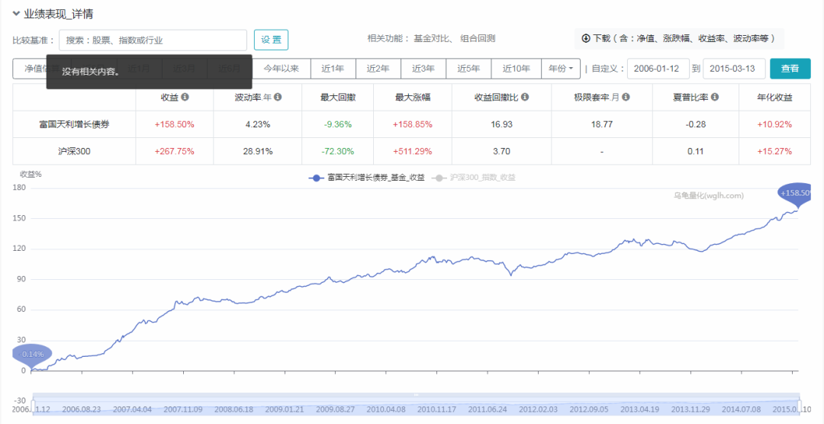Click the info icon next to 收益
Image resolution: width=824 pixels, height=424 pixels.
coord(185,97)
